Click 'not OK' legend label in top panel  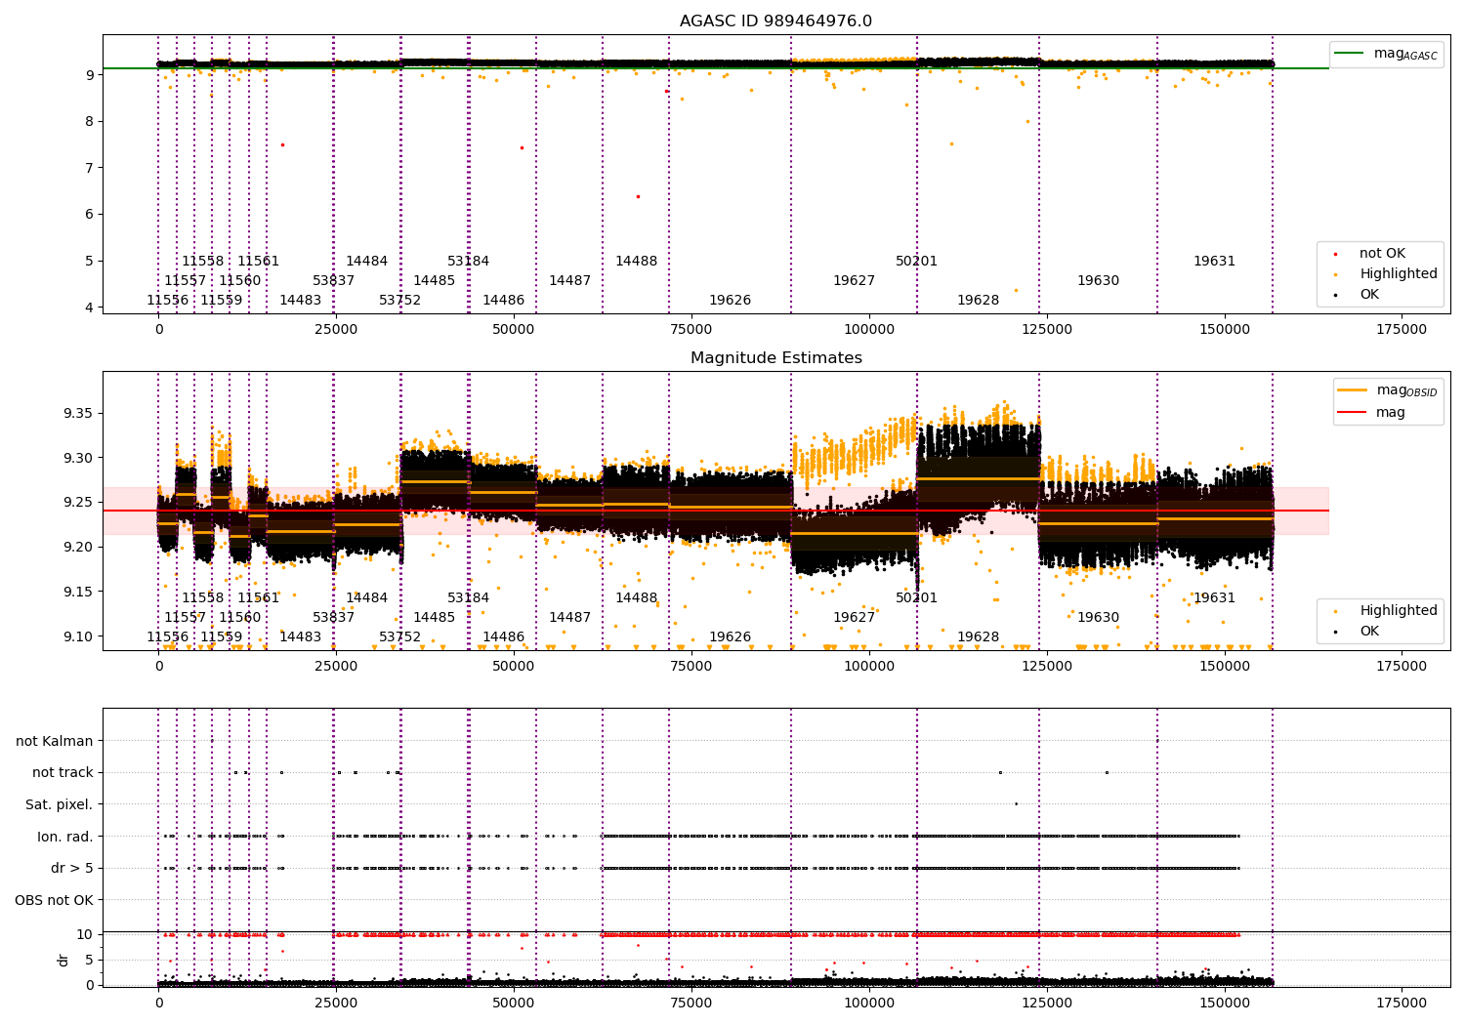point(1382,254)
